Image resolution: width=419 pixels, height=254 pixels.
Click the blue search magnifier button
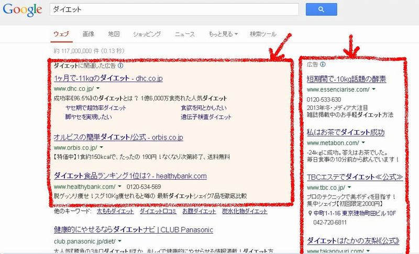tap(321, 9)
